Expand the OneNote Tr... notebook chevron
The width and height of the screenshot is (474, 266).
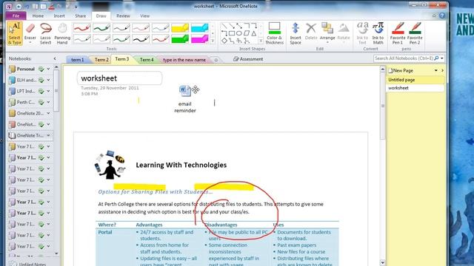(x=48, y=135)
